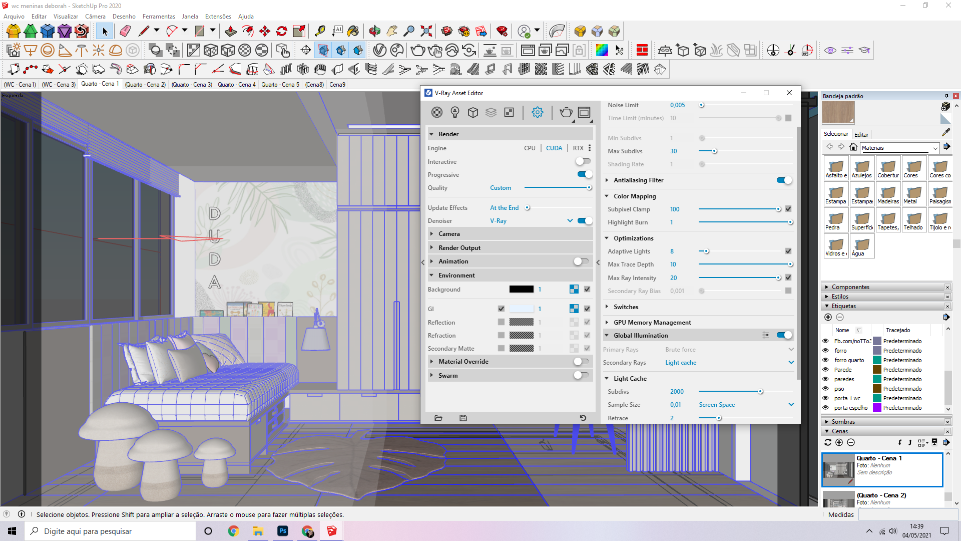Select CUDA render engine
Viewport: 961px width, 541px height.
click(x=554, y=148)
